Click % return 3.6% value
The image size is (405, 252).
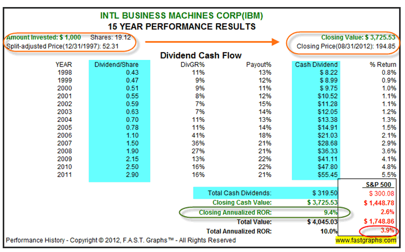[x=389, y=151]
